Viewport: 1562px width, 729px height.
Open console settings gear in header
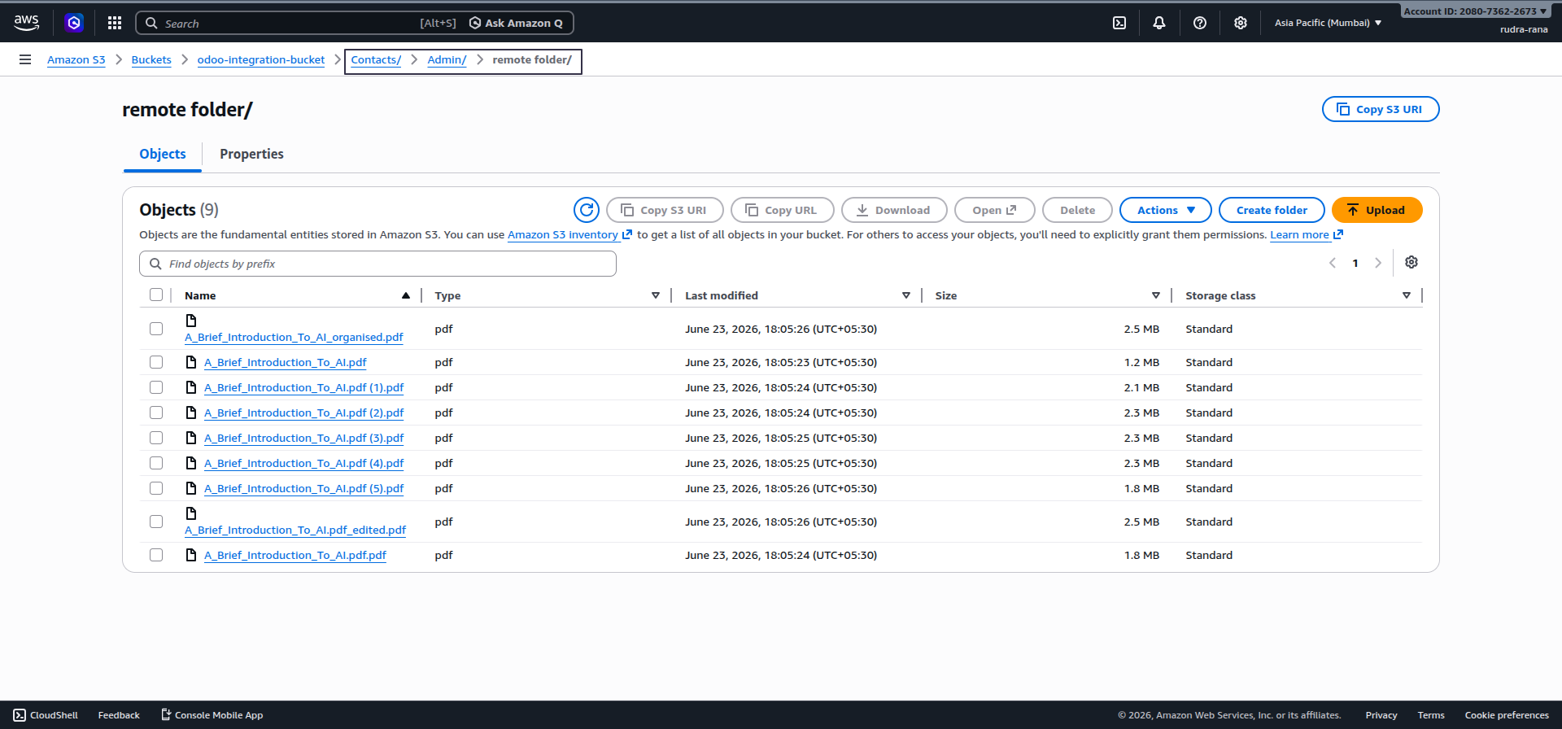coord(1241,23)
